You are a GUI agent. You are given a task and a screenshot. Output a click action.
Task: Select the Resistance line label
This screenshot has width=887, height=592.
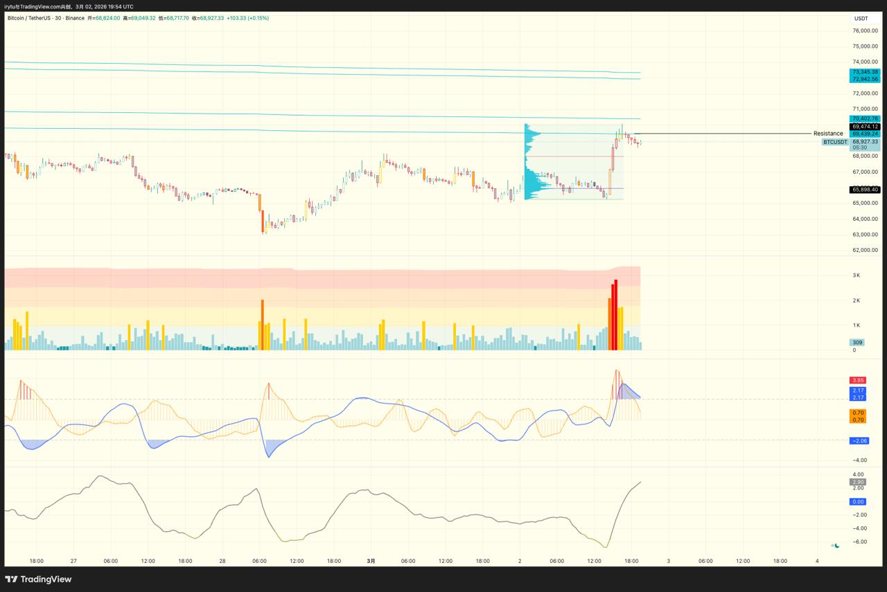coord(828,134)
